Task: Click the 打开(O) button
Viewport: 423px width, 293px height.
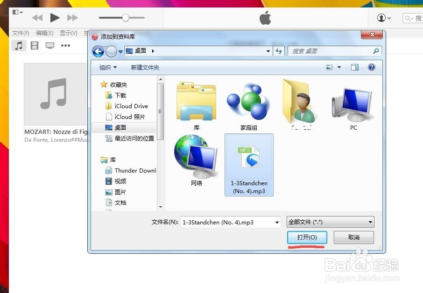Action: point(307,237)
